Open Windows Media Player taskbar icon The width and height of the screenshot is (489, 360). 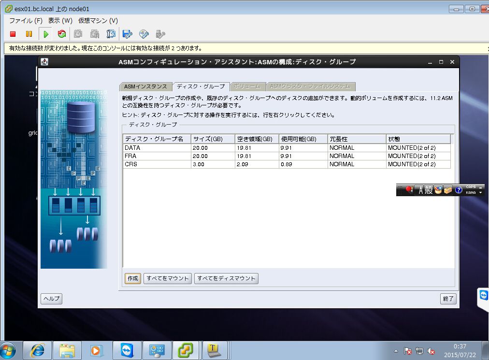(96, 351)
